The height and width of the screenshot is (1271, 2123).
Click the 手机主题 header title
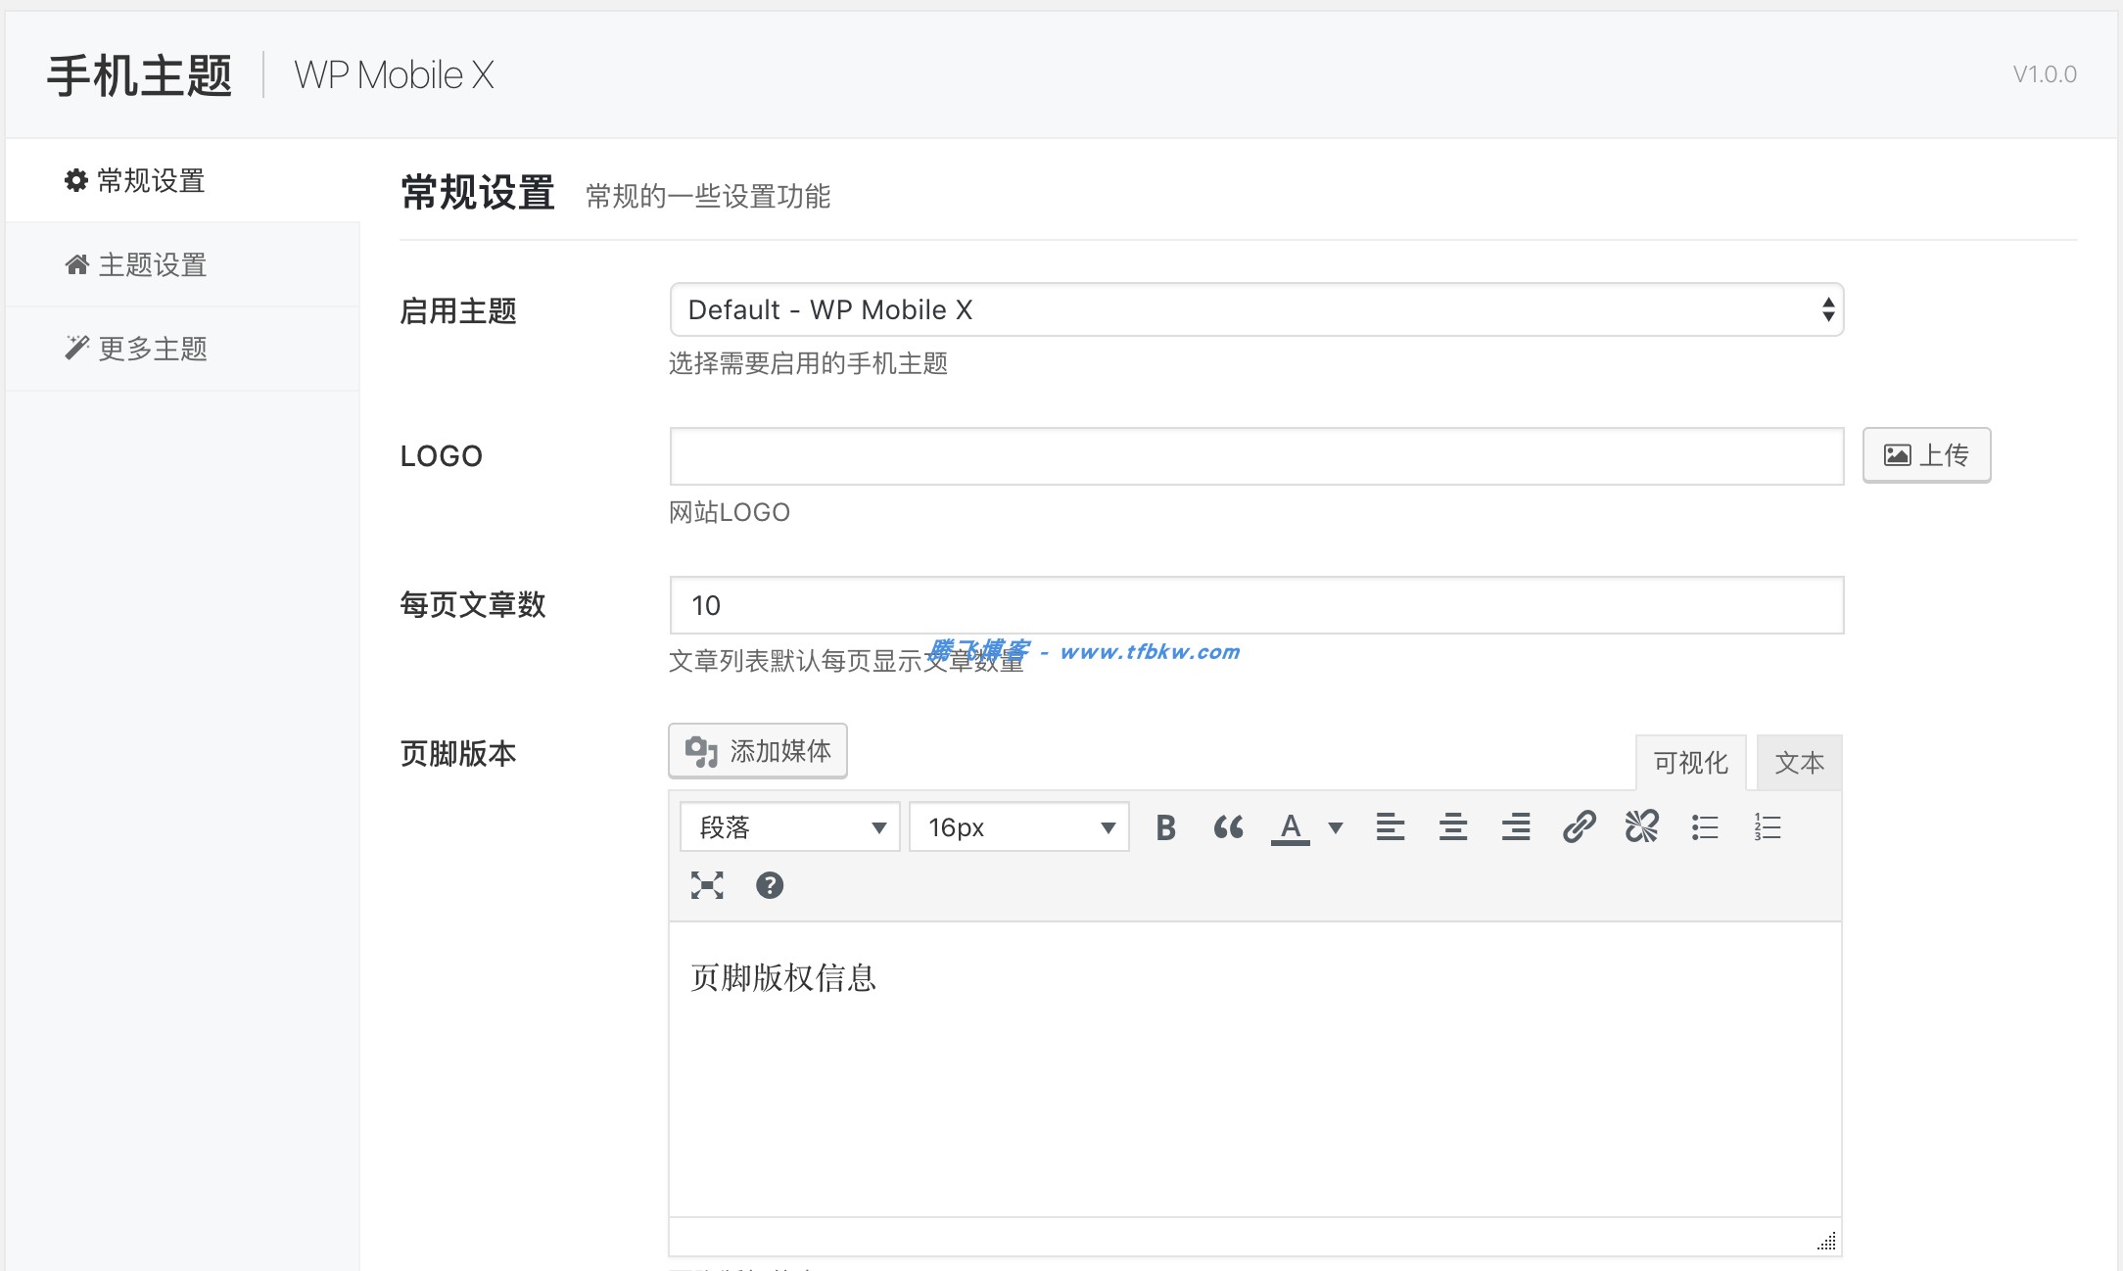[139, 75]
